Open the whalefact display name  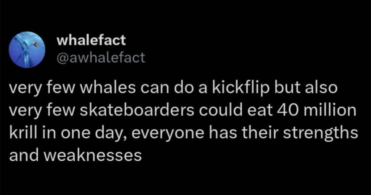tap(91, 40)
